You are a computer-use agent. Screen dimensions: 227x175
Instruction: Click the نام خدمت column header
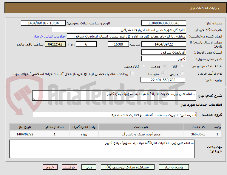[141, 127]
